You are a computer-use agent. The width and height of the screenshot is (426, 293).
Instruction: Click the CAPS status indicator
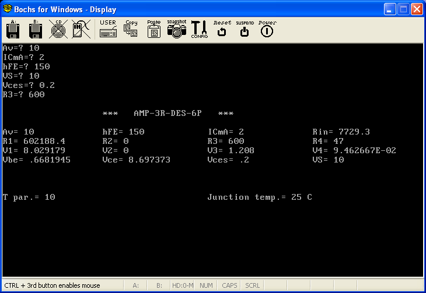point(229,285)
